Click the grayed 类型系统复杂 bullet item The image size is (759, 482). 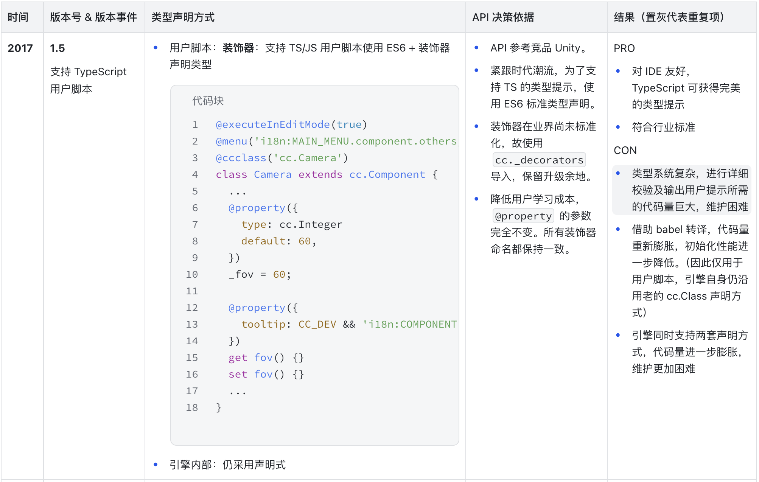click(x=689, y=190)
